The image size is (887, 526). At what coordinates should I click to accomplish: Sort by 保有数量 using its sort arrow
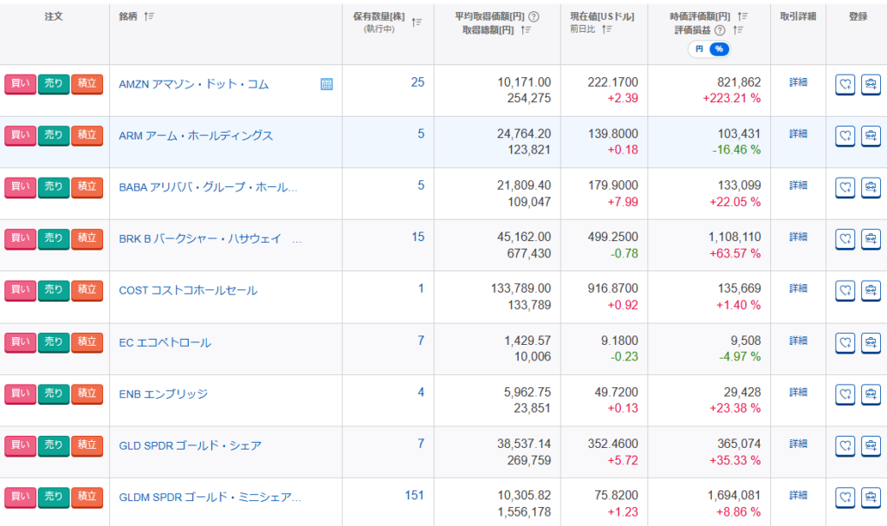tap(417, 23)
